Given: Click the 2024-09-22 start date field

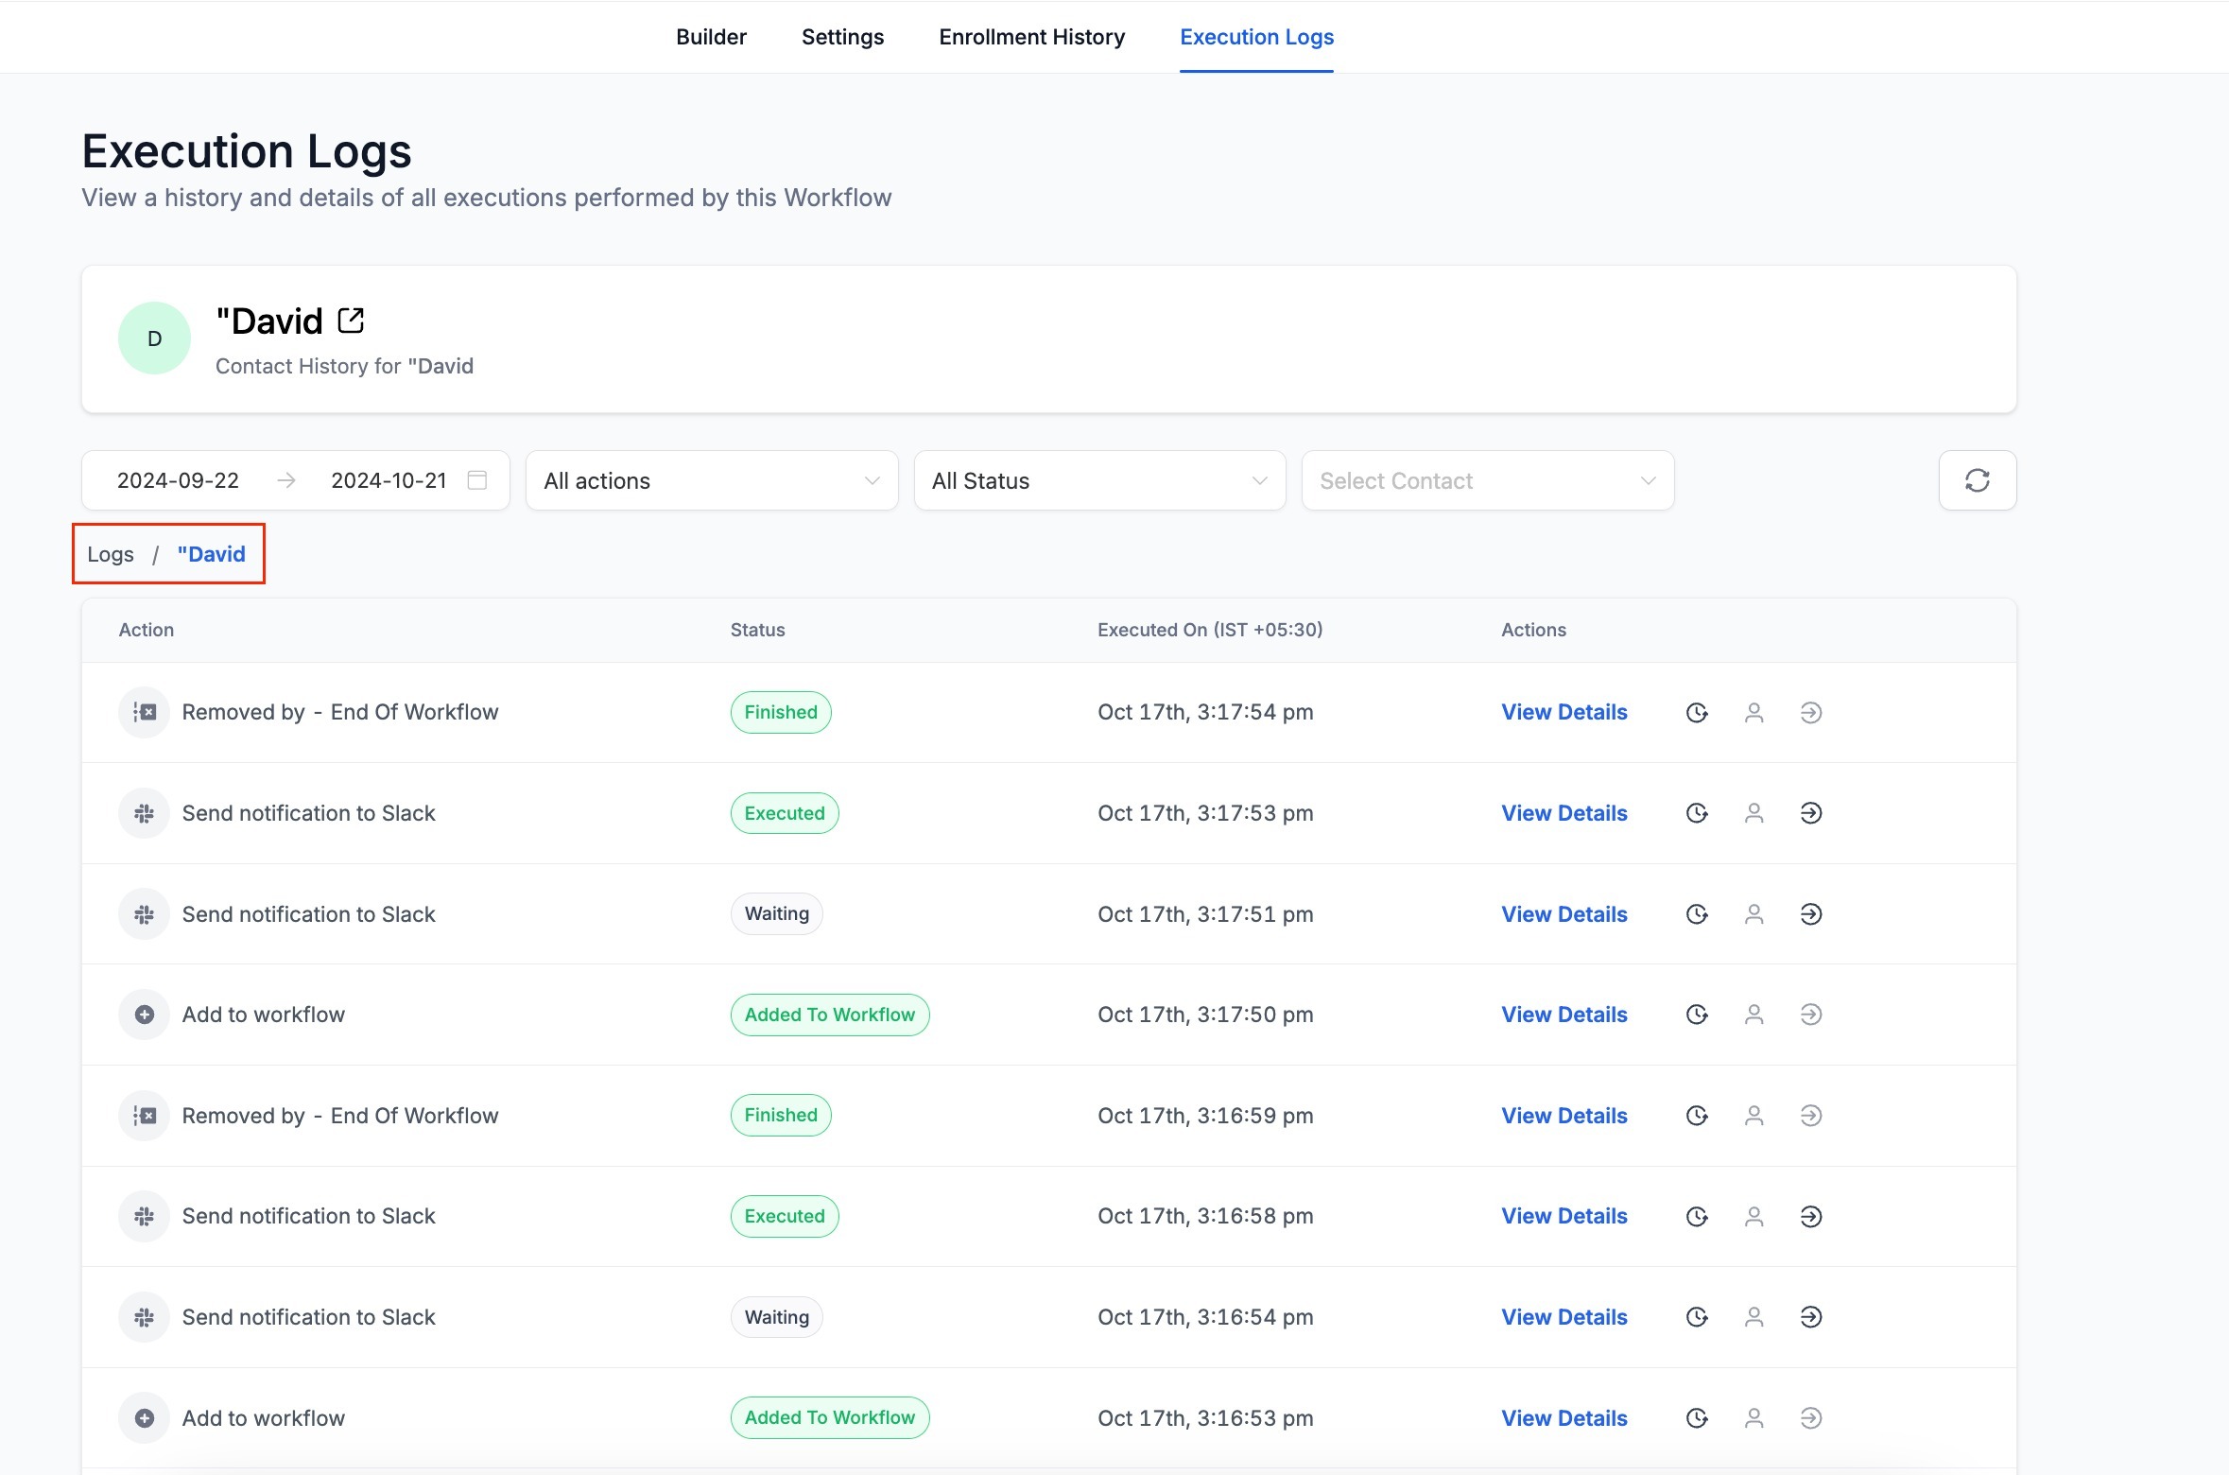Looking at the screenshot, I should [x=178, y=480].
